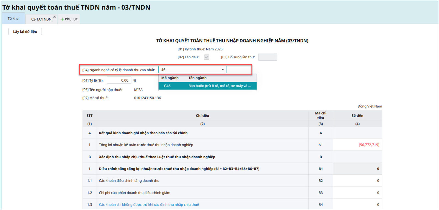The height and width of the screenshot is (210, 439).
Task: Click the B3 amount cell
Action: pyautogui.click(x=357, y=193)
